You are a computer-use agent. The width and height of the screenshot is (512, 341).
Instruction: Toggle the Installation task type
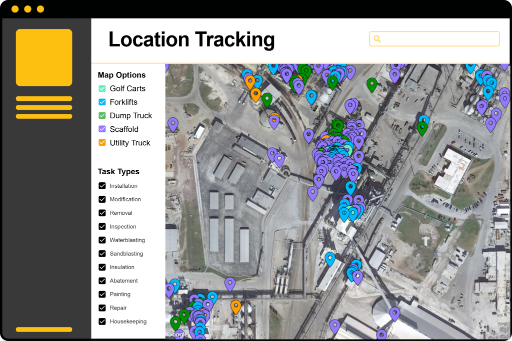(101, 185)
